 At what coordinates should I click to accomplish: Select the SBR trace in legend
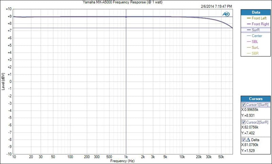pos(255,53)
